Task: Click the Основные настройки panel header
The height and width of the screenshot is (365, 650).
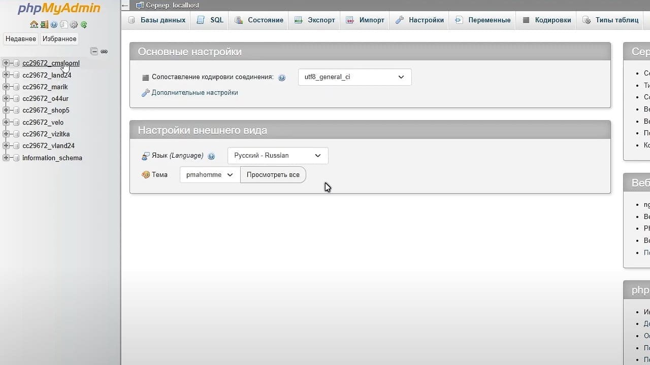Action: point(370,52)
